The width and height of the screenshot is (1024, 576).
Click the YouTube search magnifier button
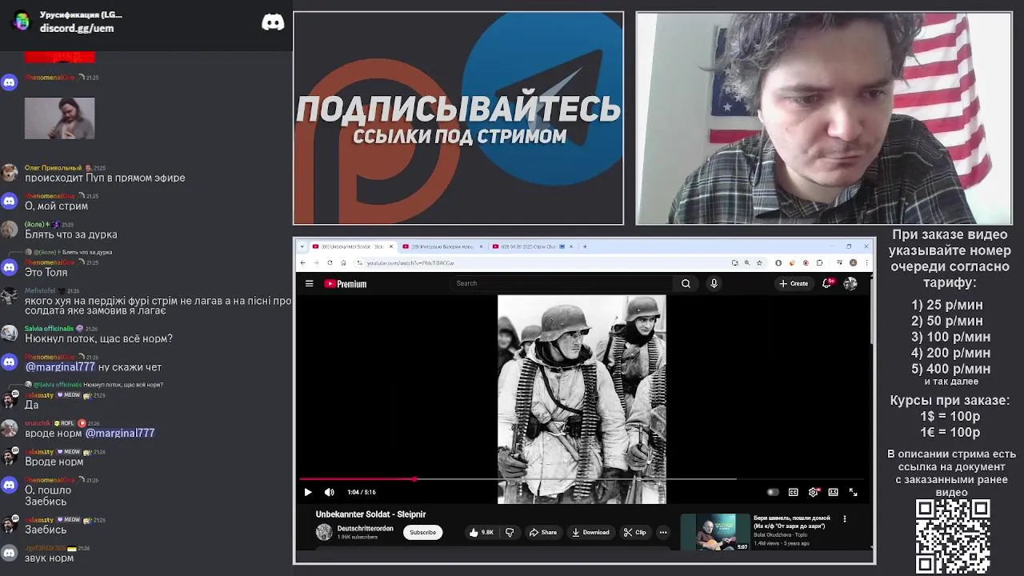(x=686, y=283)
